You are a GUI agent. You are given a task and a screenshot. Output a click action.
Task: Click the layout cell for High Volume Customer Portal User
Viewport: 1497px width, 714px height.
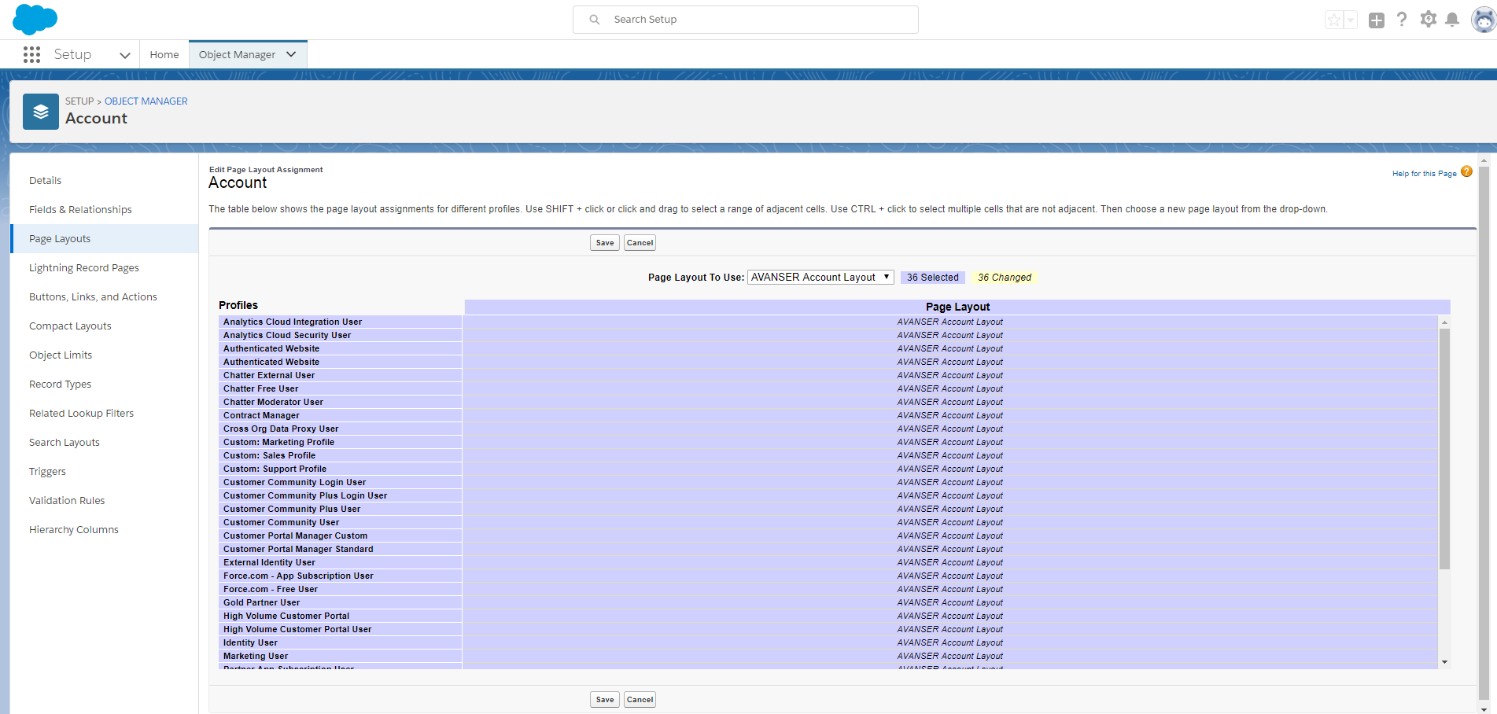coord(950,629)
